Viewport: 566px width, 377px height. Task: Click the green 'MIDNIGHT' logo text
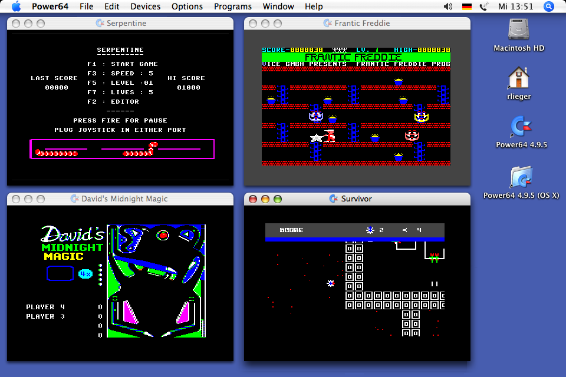72,247
